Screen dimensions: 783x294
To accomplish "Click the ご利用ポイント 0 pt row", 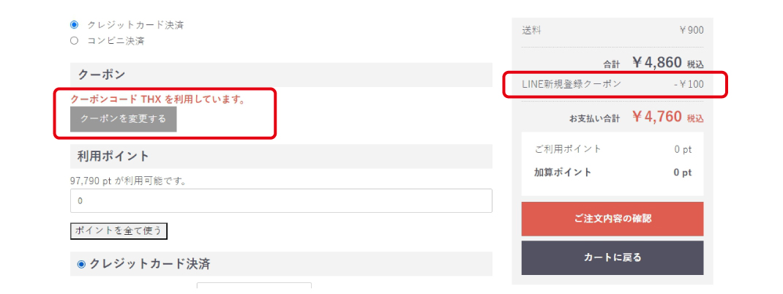I will pos(612,148).
